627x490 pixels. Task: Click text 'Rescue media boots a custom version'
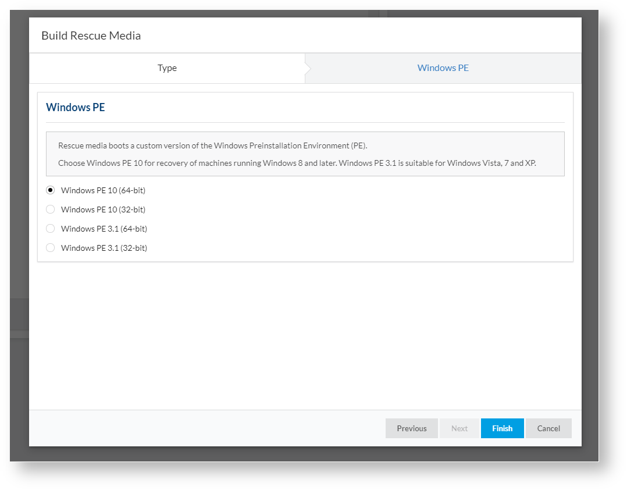[x=124, y=145]
